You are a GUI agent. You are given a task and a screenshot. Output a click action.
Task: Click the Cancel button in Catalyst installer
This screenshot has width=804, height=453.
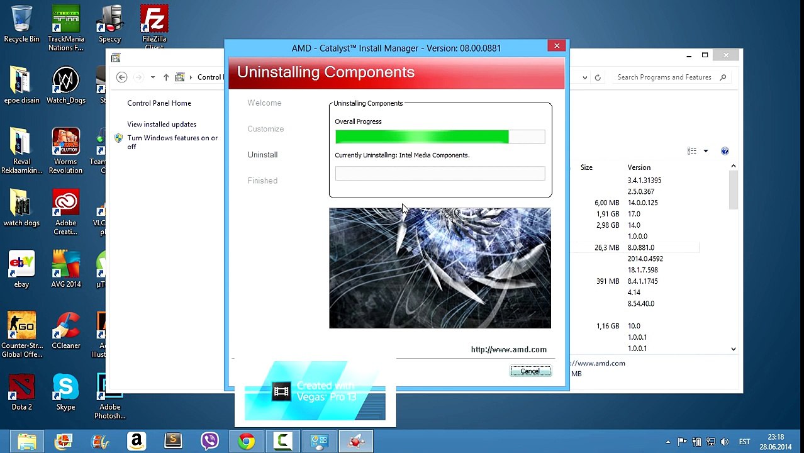click(530, 371)
